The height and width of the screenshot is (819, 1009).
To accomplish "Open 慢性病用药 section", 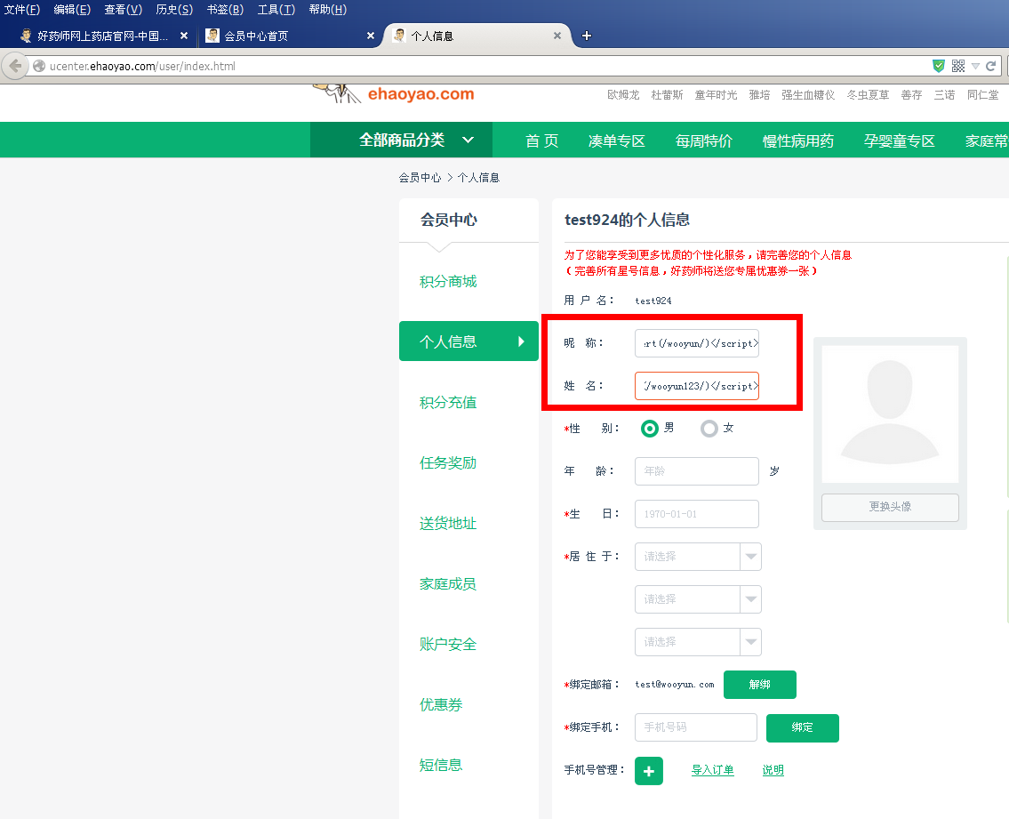I will pyautogui.click(x=798, y=141).
